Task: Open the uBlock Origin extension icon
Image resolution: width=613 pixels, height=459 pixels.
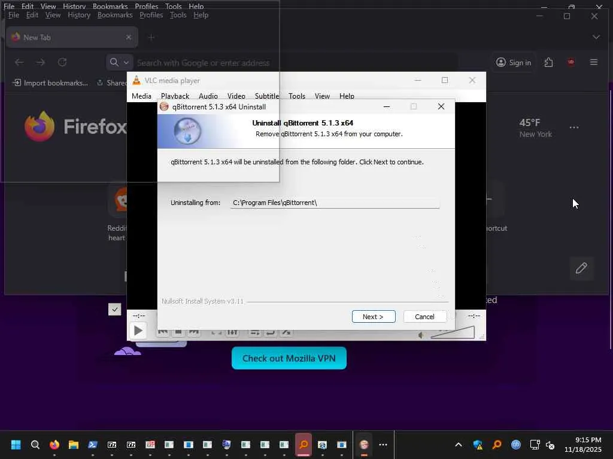Action: 570,62
